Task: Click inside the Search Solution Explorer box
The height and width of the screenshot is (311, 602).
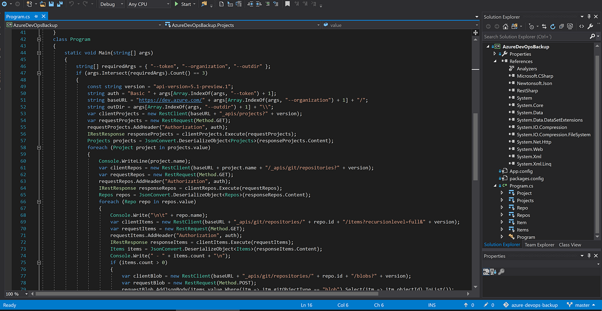Action: [532, 36]
